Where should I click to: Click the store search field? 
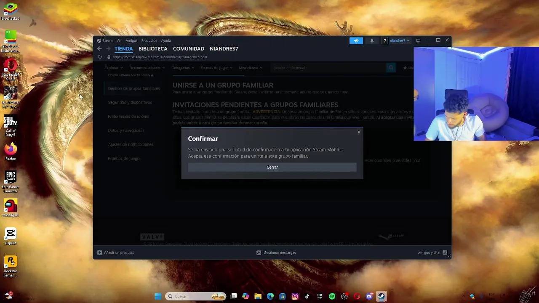(x=328, y=68)
